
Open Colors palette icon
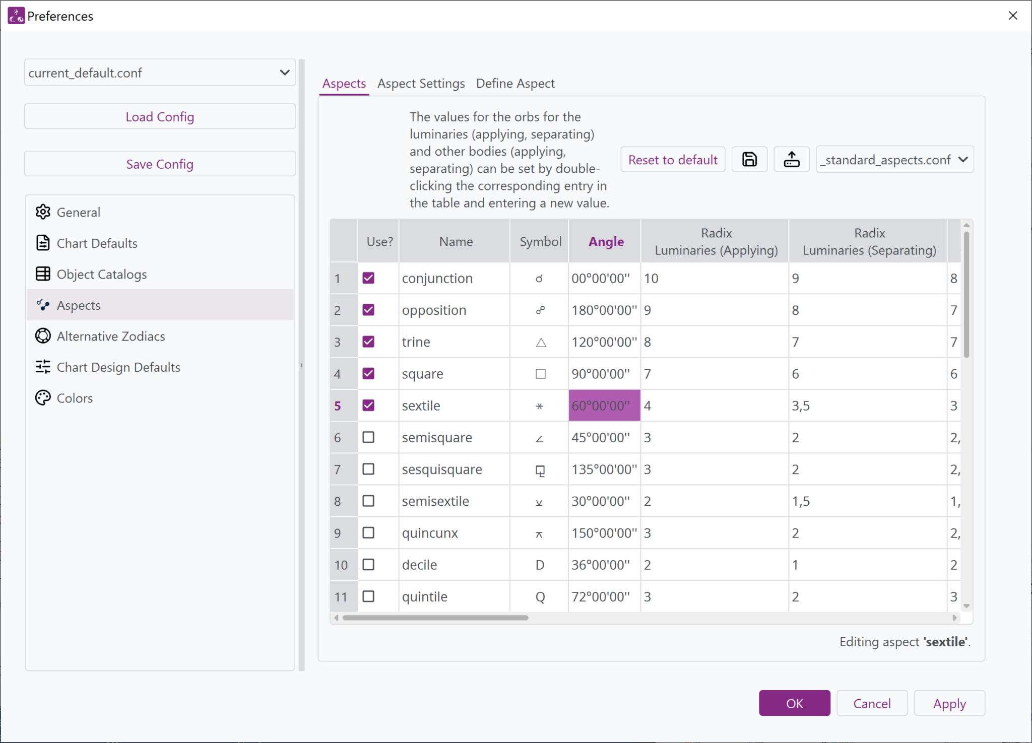click(x=43, y=398)
